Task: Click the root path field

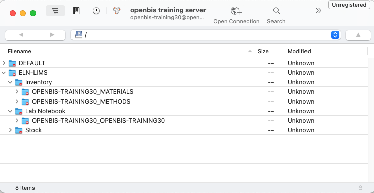Action: (x=205, y=35)
